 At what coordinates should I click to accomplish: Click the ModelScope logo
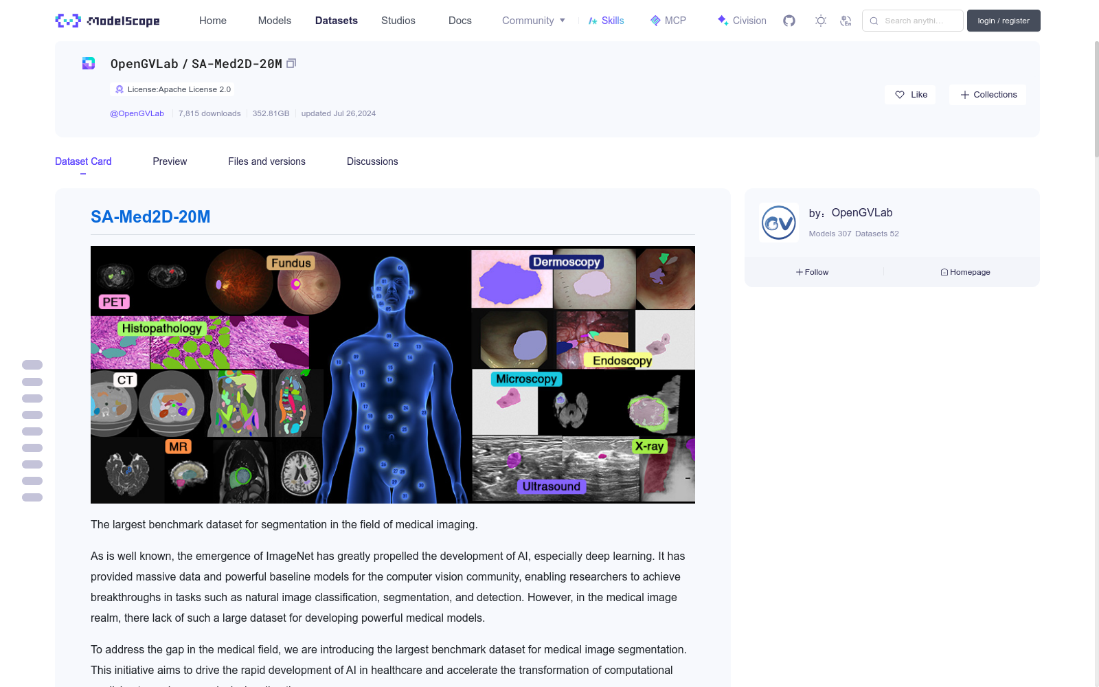(x=107, y=21)
